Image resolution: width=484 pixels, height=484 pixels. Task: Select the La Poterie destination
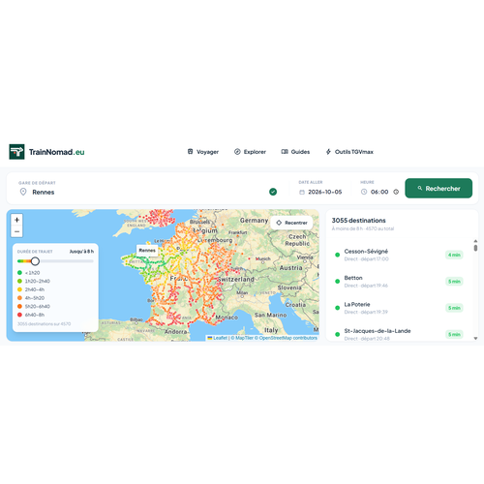[400, 308]
